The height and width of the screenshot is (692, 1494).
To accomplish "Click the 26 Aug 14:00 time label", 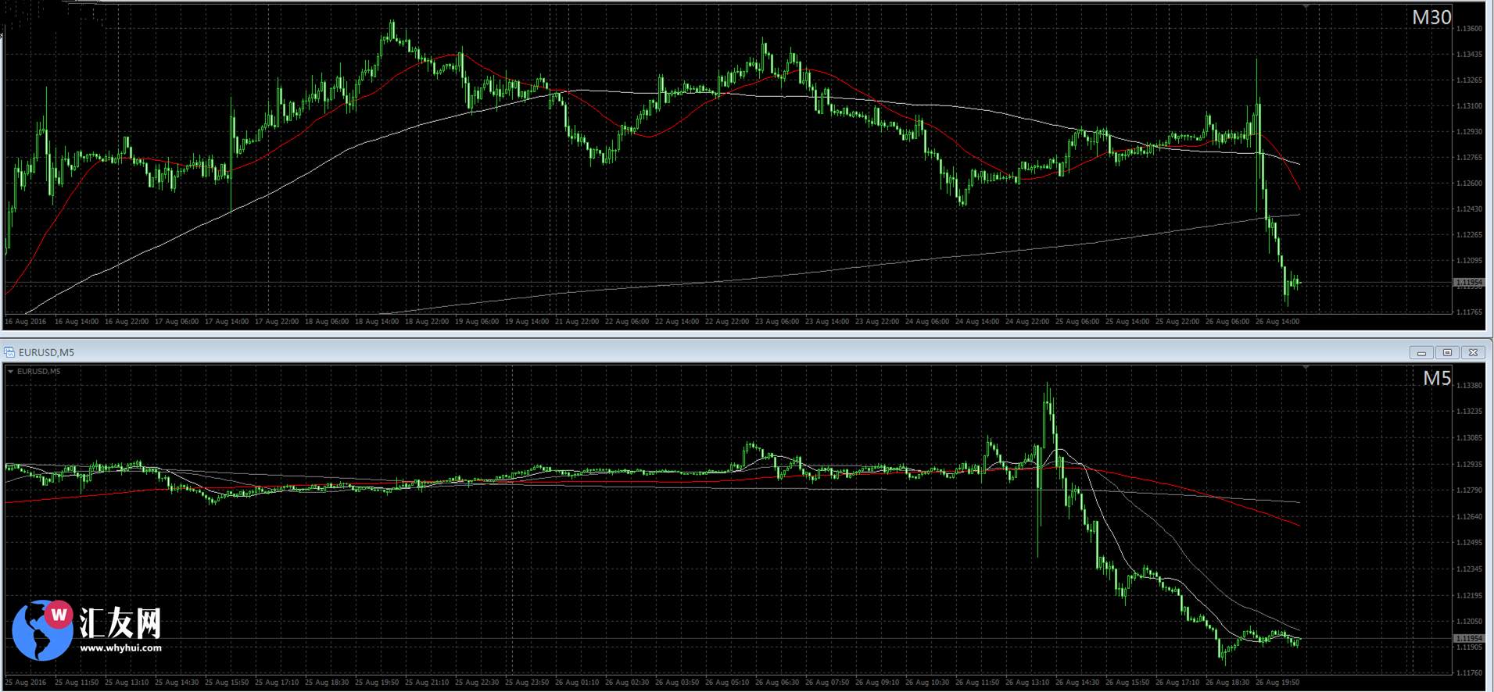I will coord(1277,322).
